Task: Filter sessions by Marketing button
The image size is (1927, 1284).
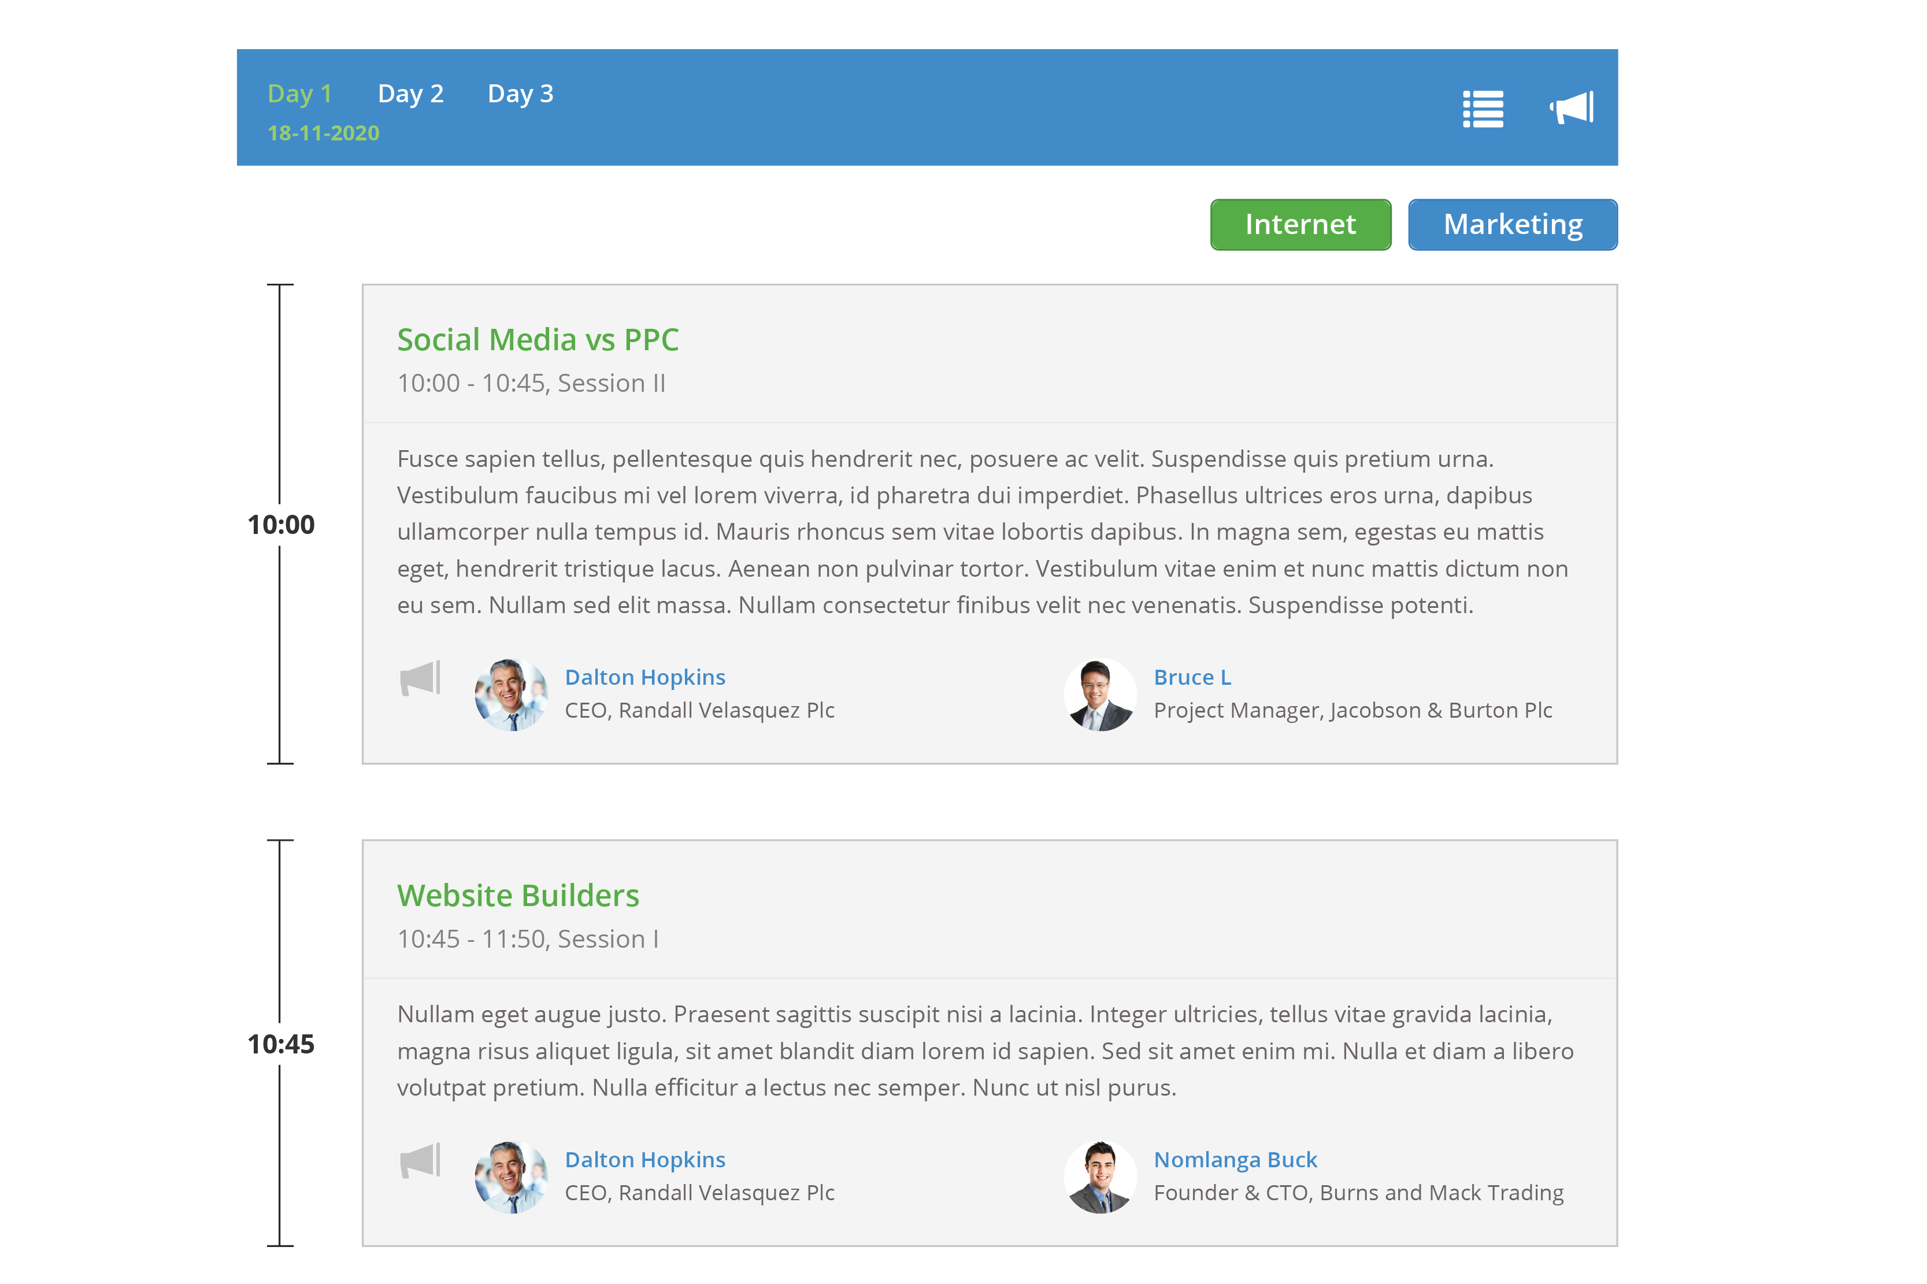Action: click(1513, 224)
